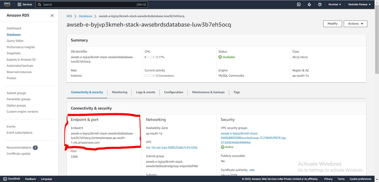Open CloudShell from the bottom footer
379x182 pixels.
click(x=11, y=179)
